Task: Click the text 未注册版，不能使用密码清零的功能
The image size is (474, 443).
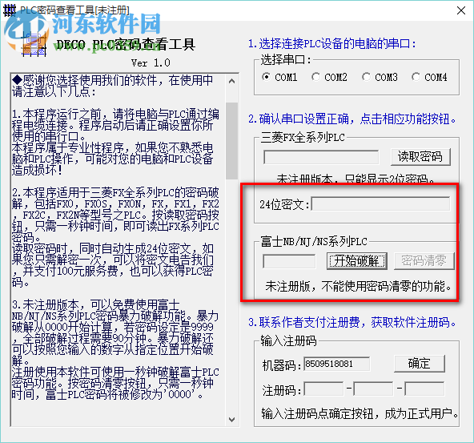Action: tap(358, 286)
